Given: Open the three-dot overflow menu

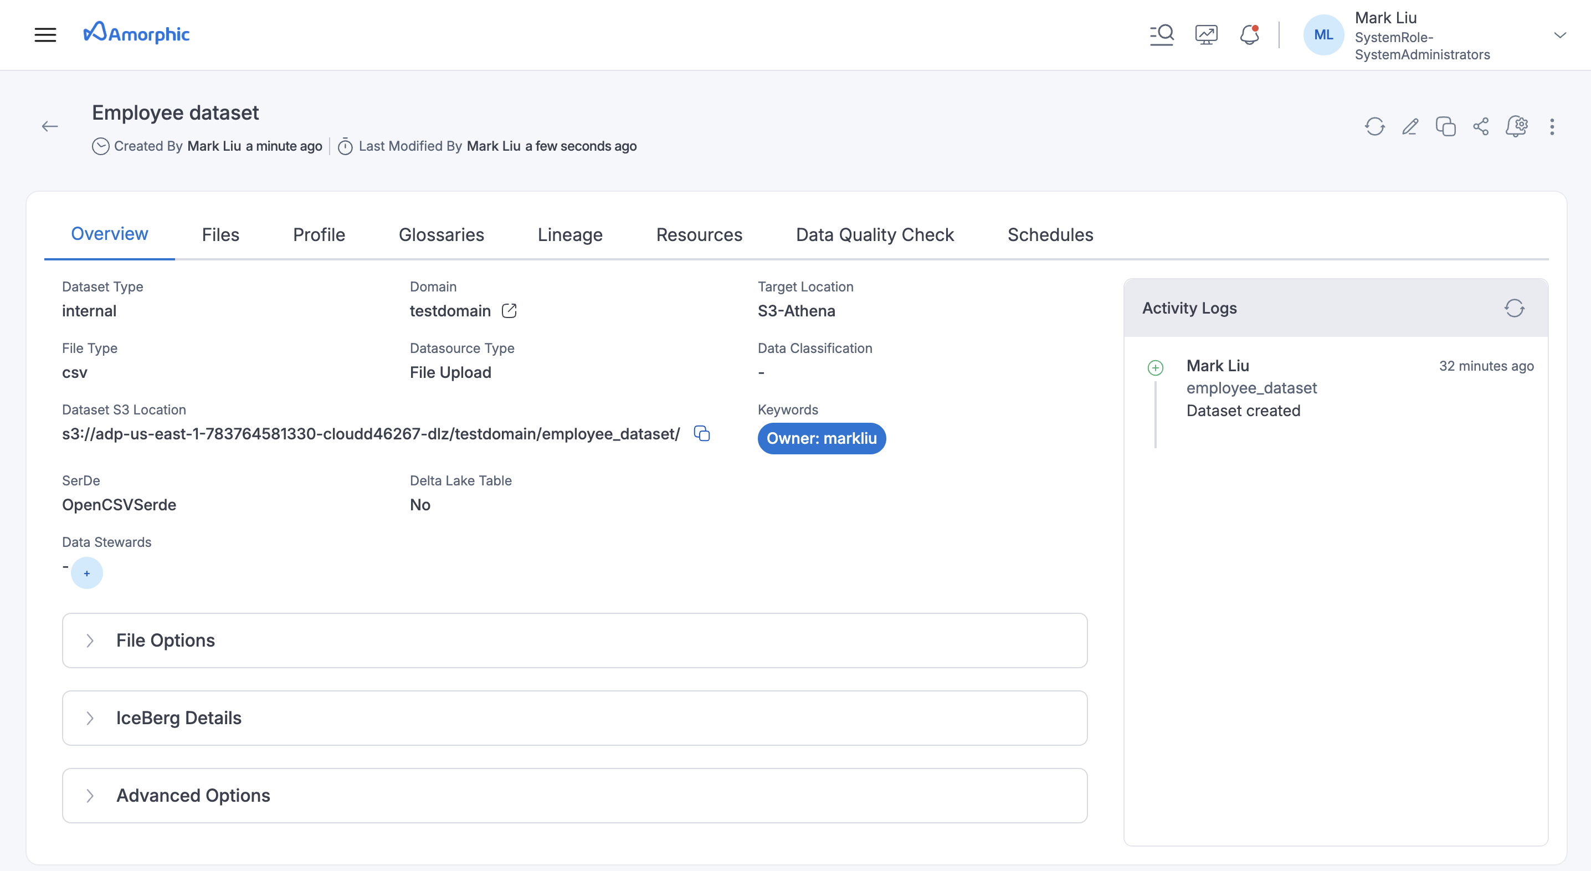Looking at the screenshot, I should pos(1552,127).
